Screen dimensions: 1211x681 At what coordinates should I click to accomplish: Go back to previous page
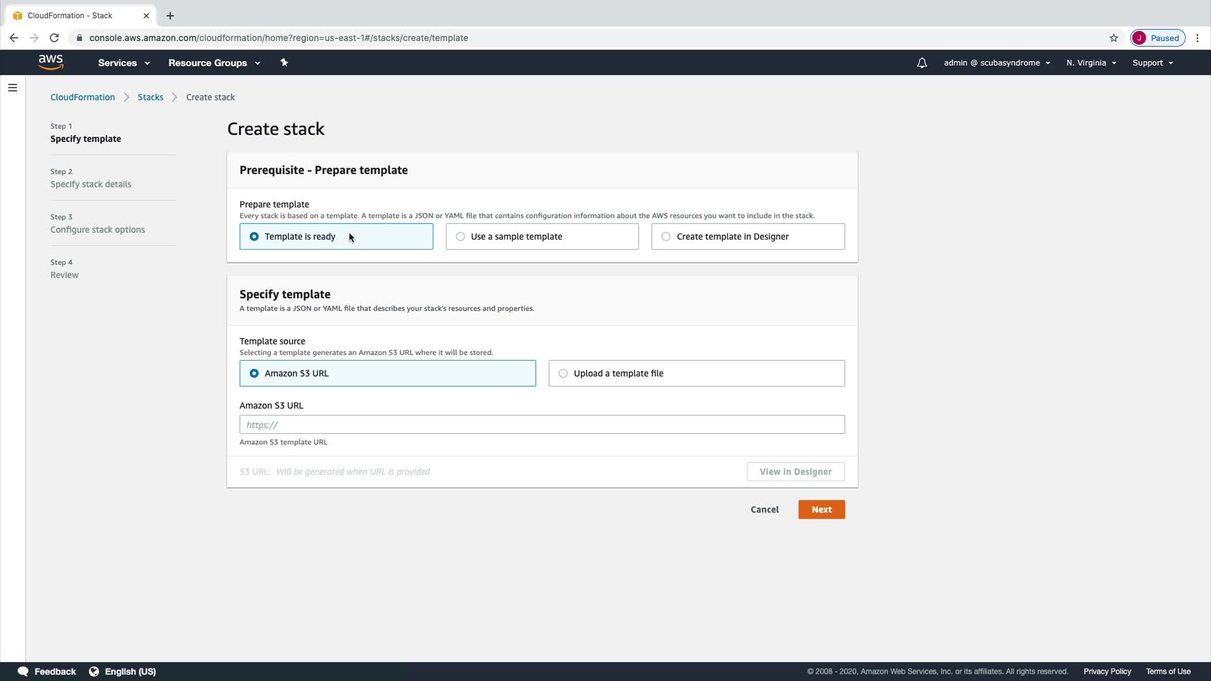coord(14,38)
